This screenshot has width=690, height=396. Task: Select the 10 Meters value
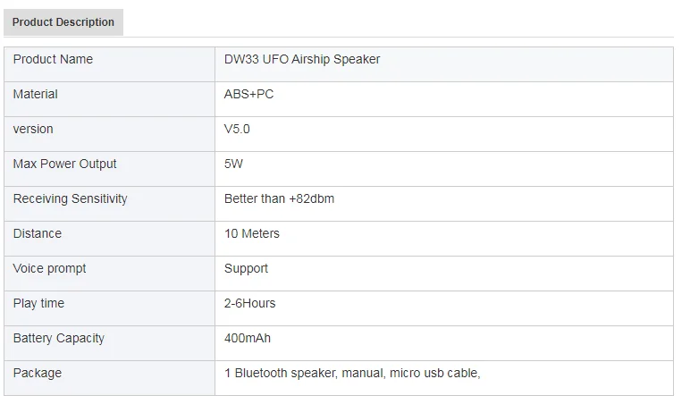point(251,234)
